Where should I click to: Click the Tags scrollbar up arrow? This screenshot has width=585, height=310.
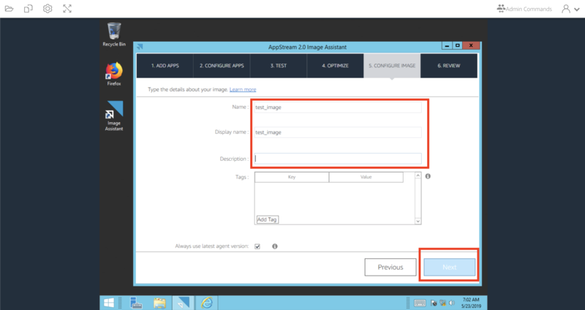point(418,175)
